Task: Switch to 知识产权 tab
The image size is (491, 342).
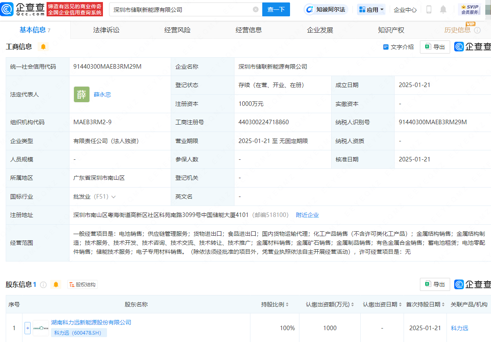Action: (x=391, y=30)
